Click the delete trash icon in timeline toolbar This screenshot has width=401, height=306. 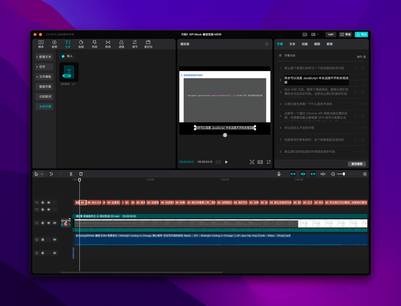click(81, 174)
